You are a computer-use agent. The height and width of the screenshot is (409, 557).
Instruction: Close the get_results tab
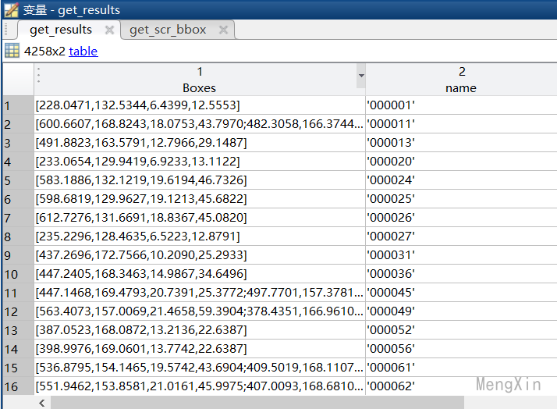coord(109,30)
